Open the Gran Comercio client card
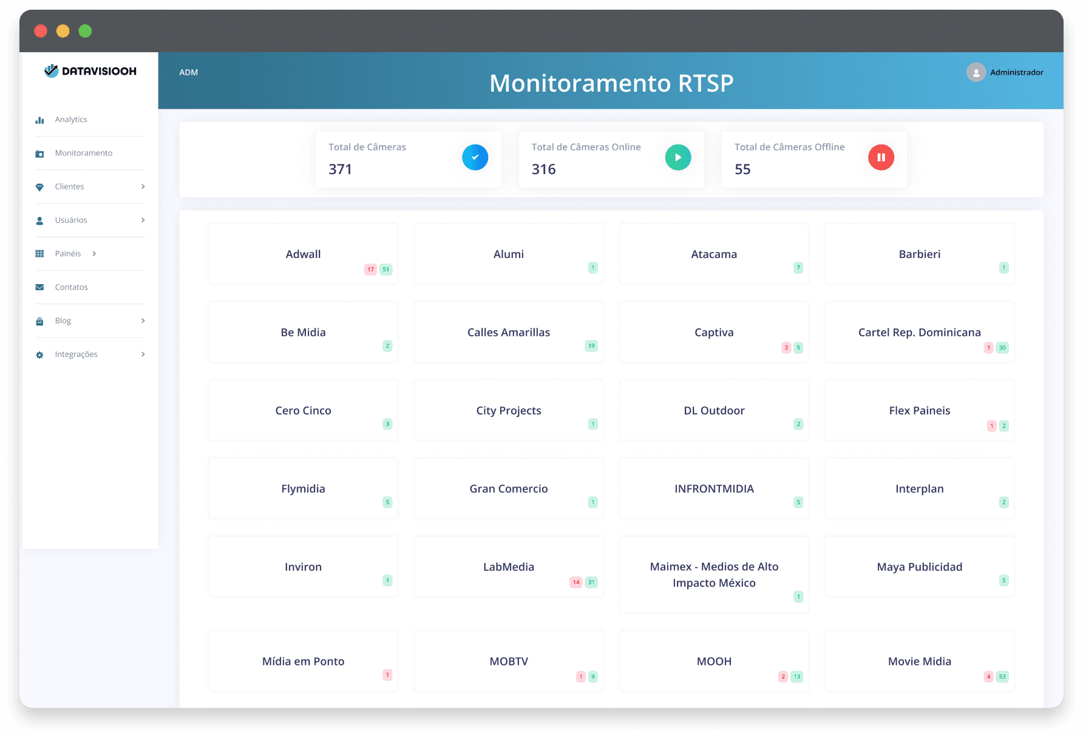This screenshot has width=1083, height=737. pyautogui.click(x=509, y=489)
